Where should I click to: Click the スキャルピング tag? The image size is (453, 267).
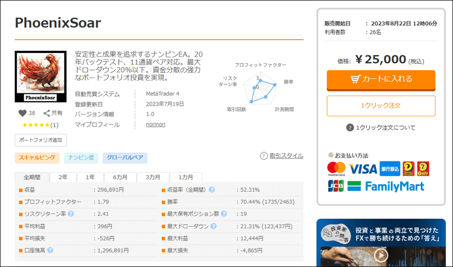(38, 158)
